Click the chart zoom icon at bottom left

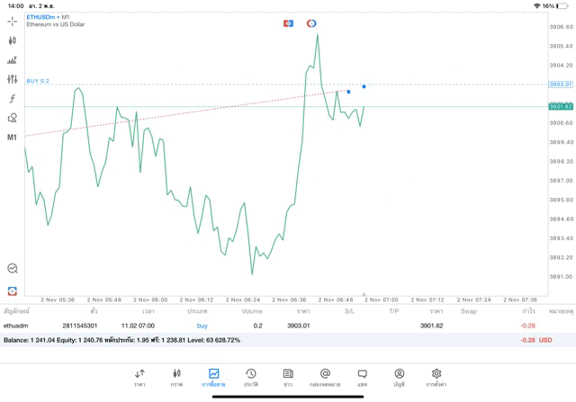point(13,268)
